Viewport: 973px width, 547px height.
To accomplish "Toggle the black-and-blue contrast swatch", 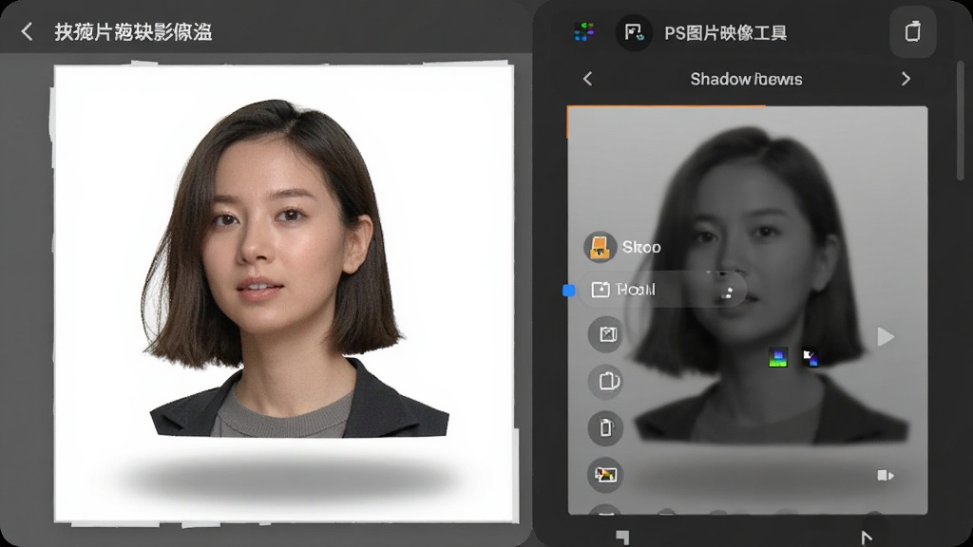I will (810, 357).
